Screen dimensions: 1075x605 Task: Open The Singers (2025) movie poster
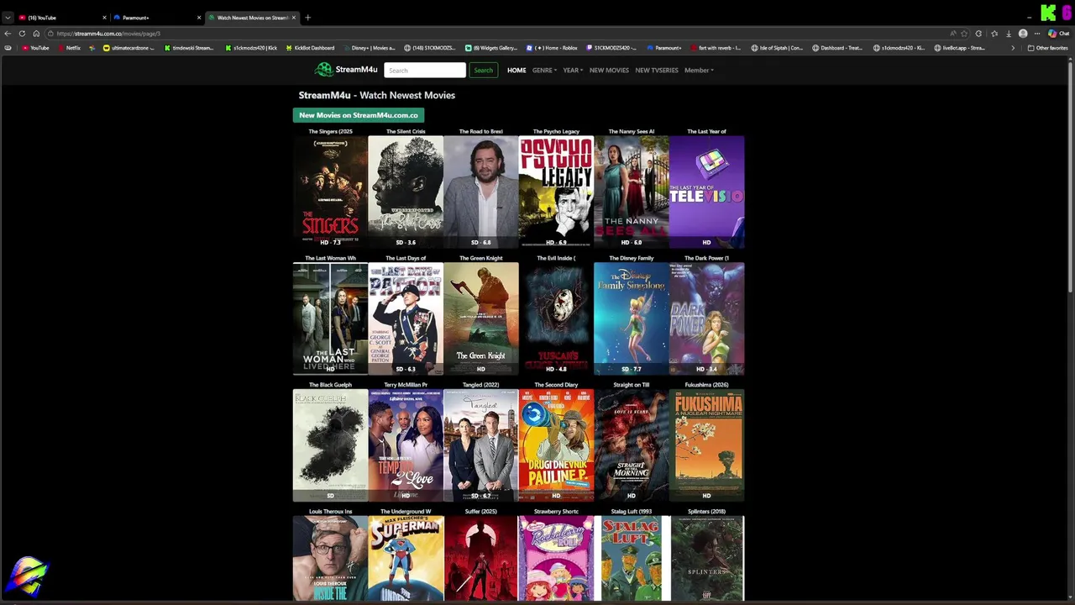pyautogui.click(x=330, y=192)
